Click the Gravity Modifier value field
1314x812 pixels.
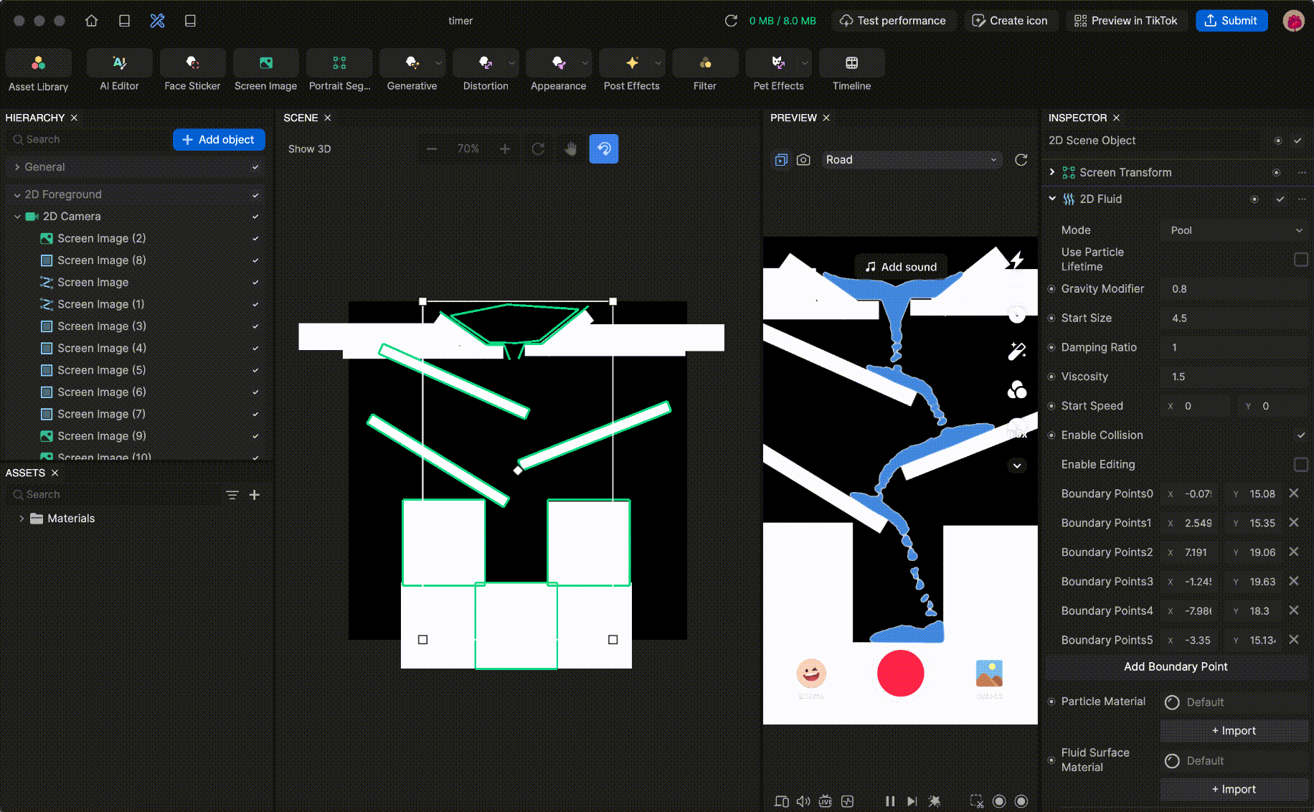click(x=1234, y=289)
